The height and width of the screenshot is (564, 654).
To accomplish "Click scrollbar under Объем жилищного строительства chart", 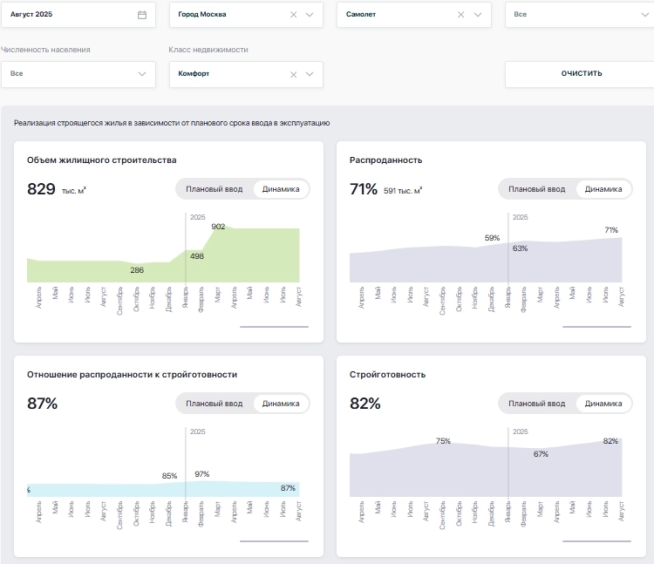I will point(274,327).
